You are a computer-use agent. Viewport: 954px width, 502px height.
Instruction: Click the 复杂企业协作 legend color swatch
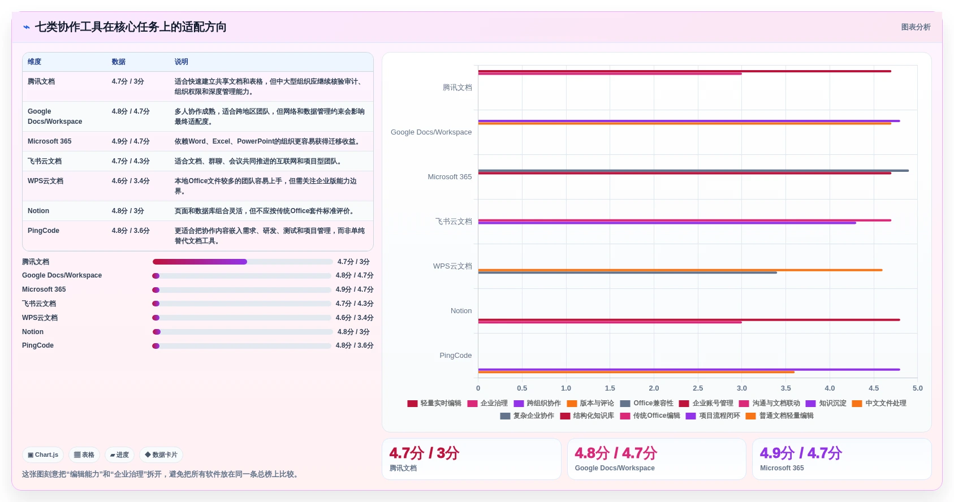[x=505, y=416]
